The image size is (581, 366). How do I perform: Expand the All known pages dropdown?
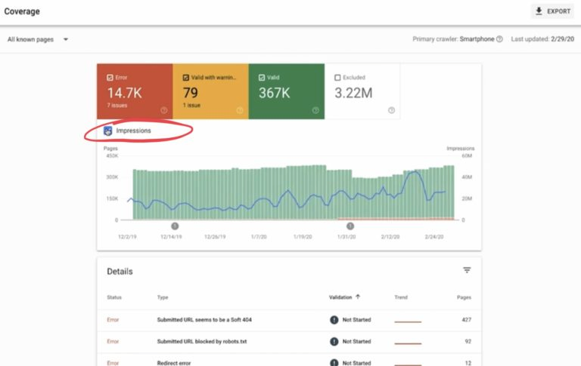[x=66, y=39]
